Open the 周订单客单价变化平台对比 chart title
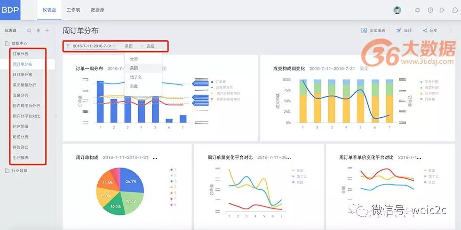Viewport: 461px width, 230px height. click(x=366, y=158)
